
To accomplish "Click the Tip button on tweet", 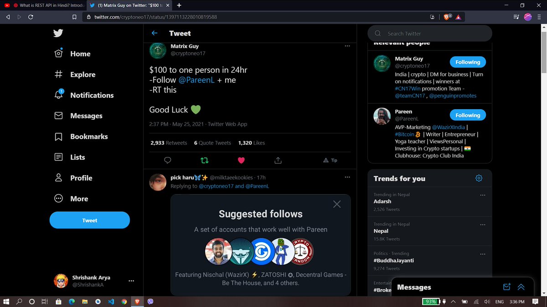I will tap(330, 160).
